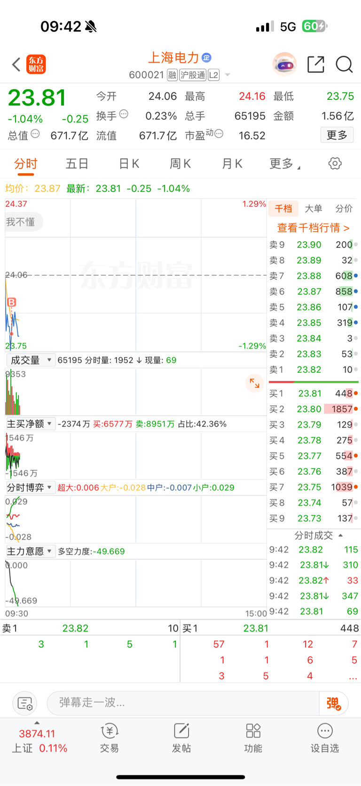
Task: Tap the 总值 info icon
Action: 35,134
